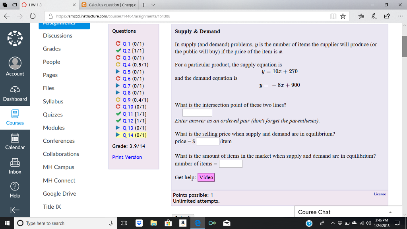407x229 pixels.
Task: Click the Video help button
Action: pos(206,177)
